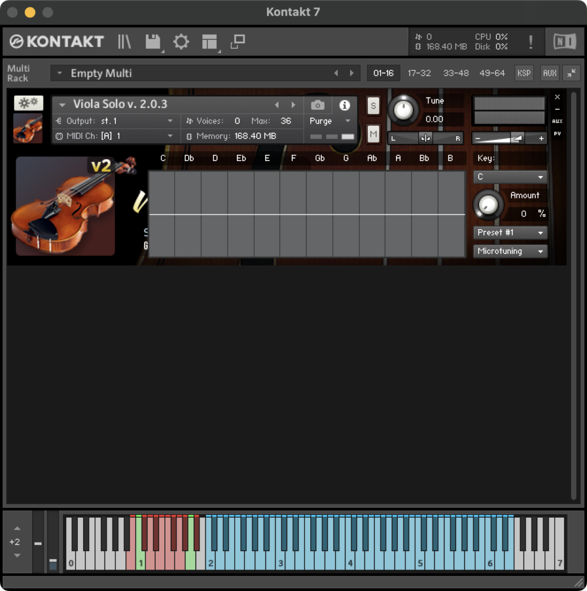Click the G microtuning column
The image size is (587, 591).
click(x=346, y=214)
